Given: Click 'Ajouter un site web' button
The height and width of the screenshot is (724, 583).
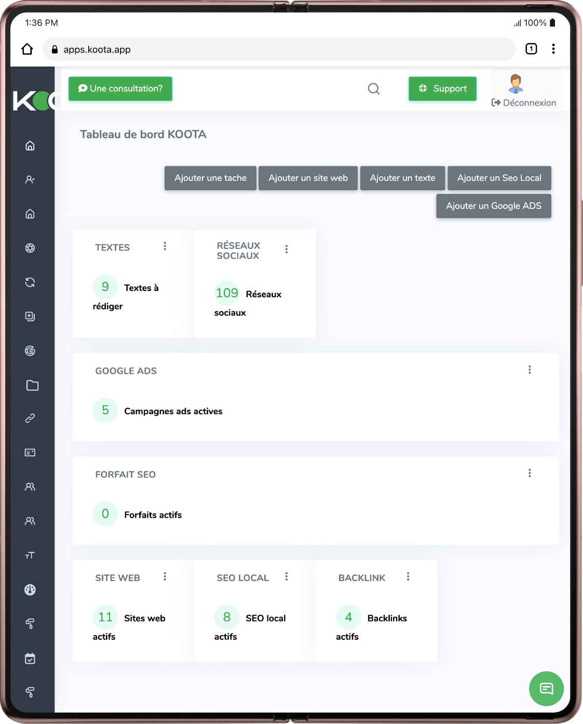Looking at the screenshot, I should [308, 178].
